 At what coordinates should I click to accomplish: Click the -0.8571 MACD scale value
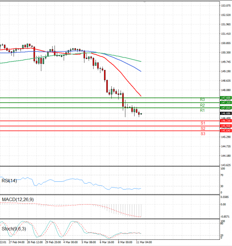click(226, 216)
